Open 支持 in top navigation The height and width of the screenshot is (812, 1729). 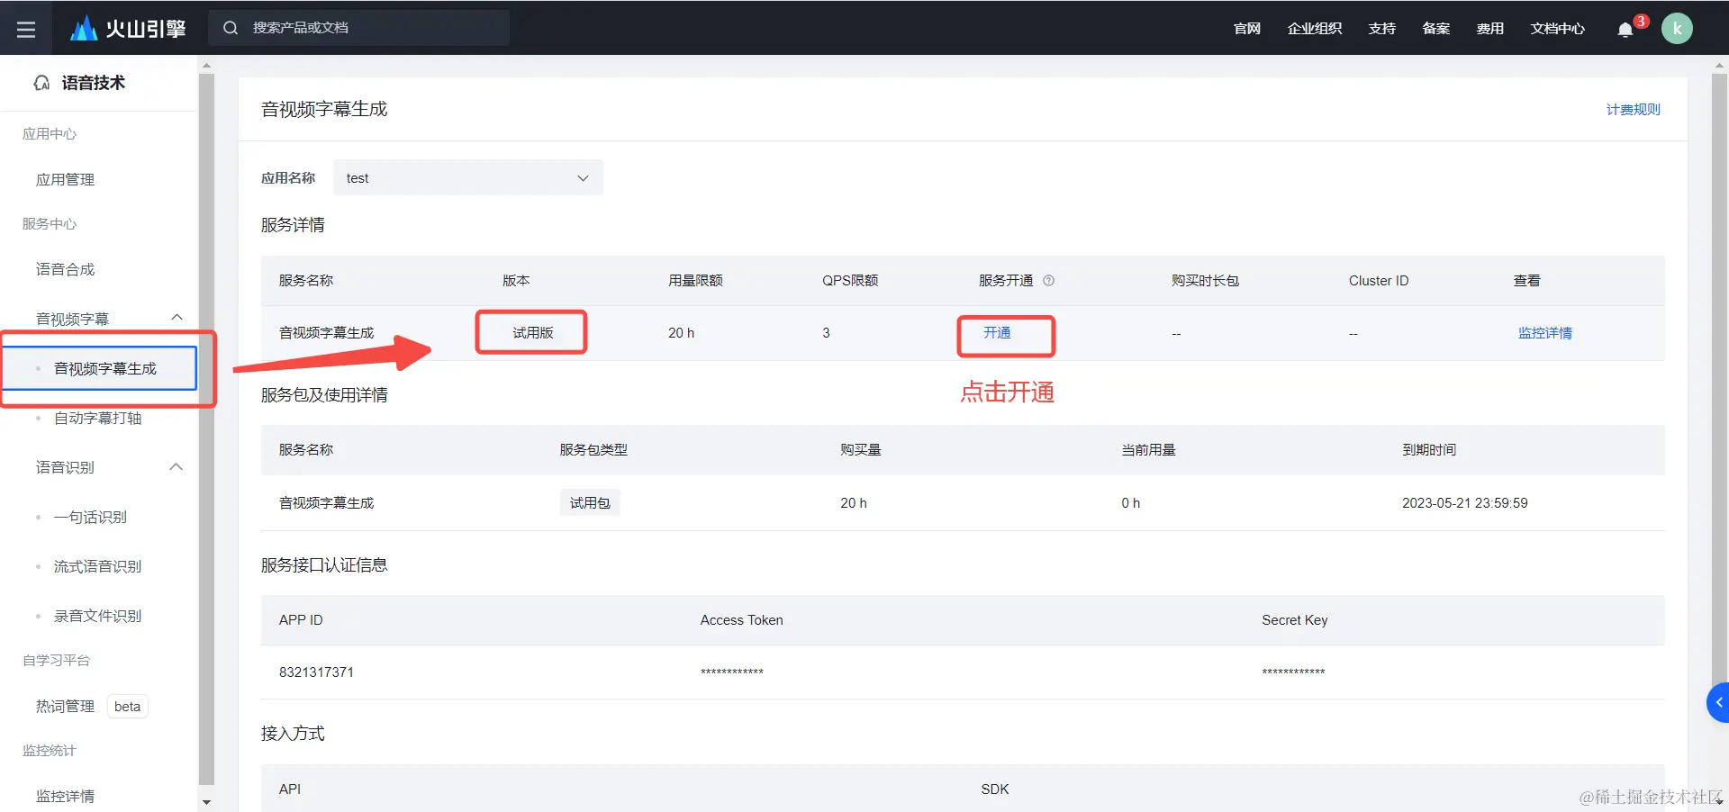coord(1382,29)
